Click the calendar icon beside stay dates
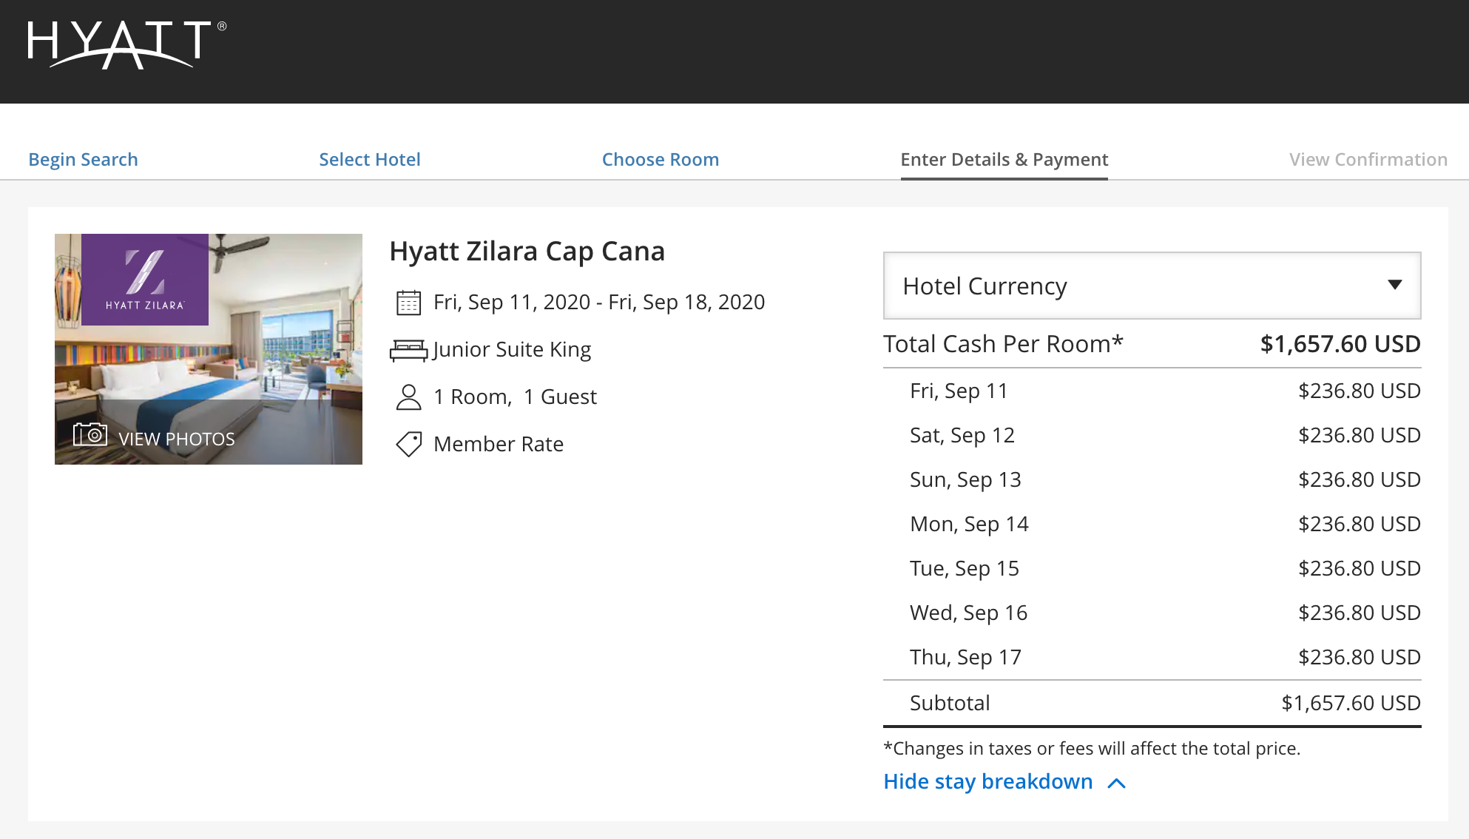The width and height of the screenshot is (1469, 839). pyautogui.click(x=408, y=303)
